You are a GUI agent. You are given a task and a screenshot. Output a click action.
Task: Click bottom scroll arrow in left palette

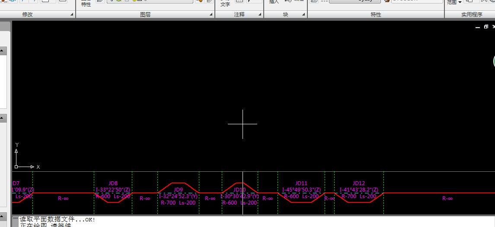[2, 217]
